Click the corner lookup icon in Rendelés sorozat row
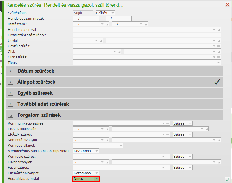The width and height of the screenshot is (232, 183). 219,30
